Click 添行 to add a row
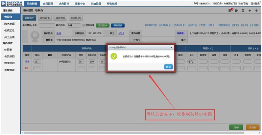 27,62
